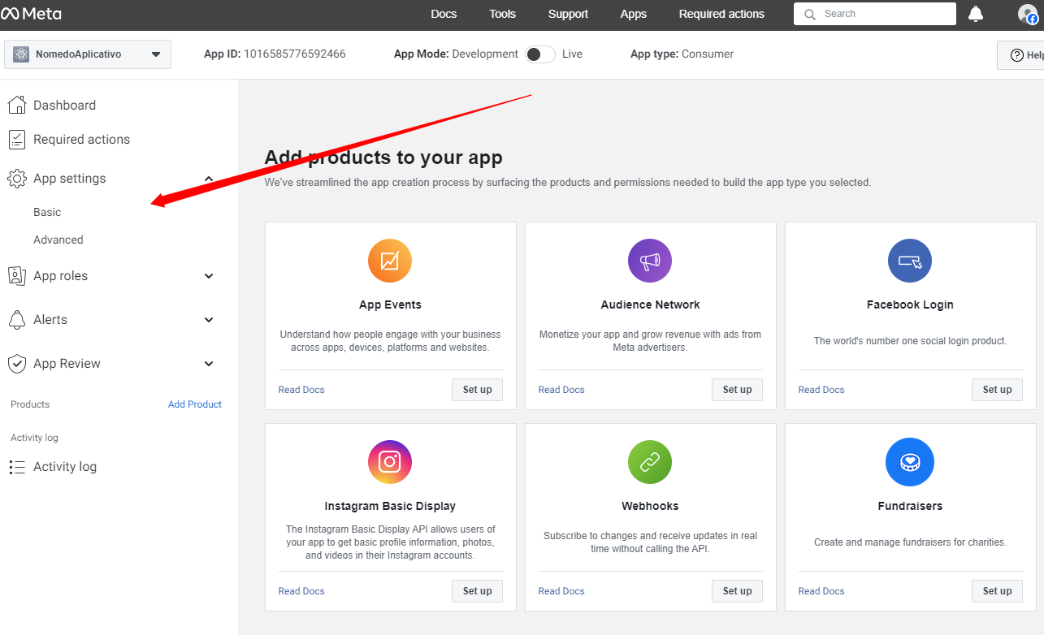This screenshot has height=635, width=1044.
Task: Expand the App roles section
Action: (209, 276)
